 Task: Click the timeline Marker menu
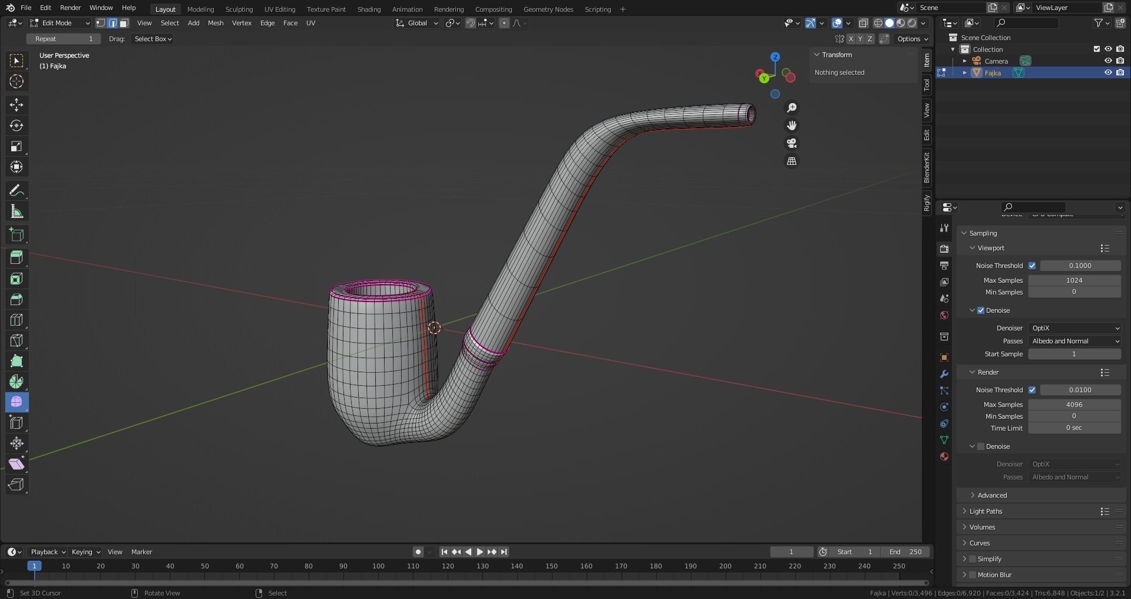point(141,552)
